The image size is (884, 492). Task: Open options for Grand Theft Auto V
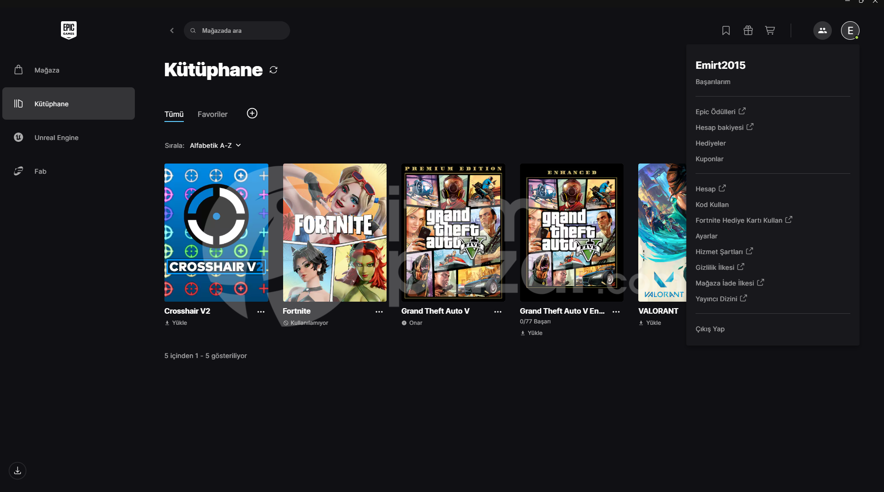498,312
